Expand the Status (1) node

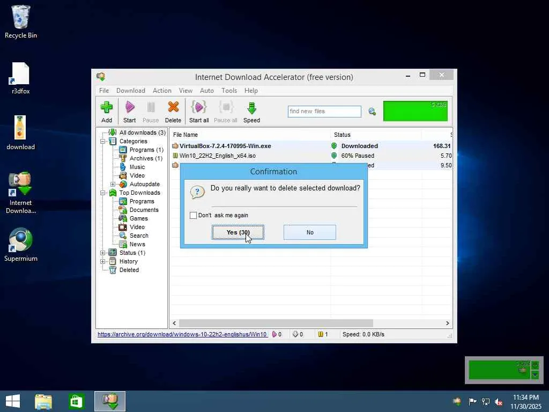point(102,253)
